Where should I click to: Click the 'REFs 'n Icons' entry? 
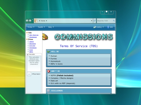pyautogui.click(x=56, y=64)
